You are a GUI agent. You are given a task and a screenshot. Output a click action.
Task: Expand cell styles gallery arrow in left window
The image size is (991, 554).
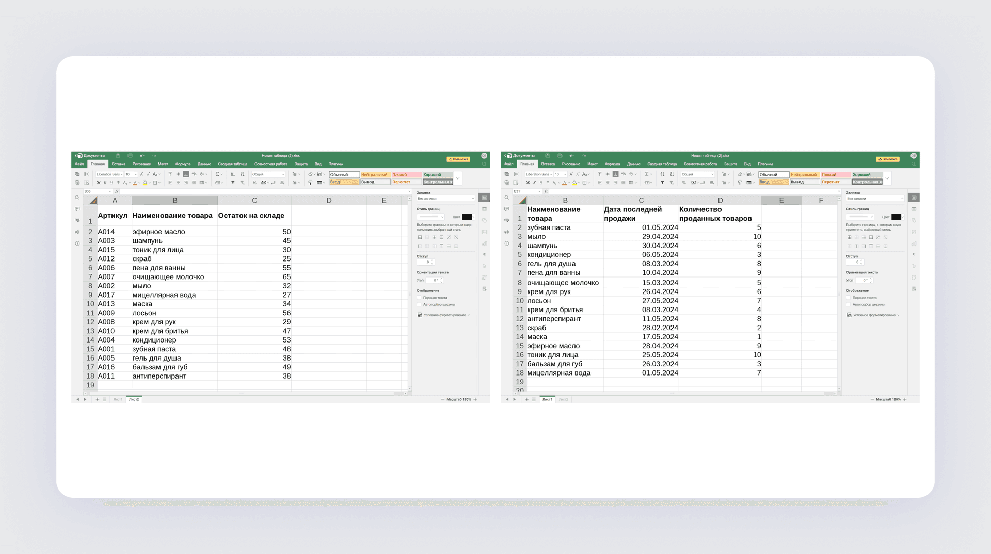click(x=458, y=178)
